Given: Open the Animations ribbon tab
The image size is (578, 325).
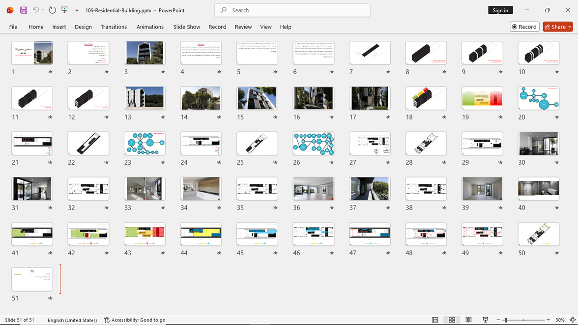Looking at the screenshot, I should pos(150,27).
